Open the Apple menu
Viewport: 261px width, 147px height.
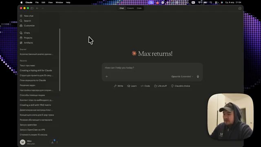pyautogui.click(x=22, y=2)
